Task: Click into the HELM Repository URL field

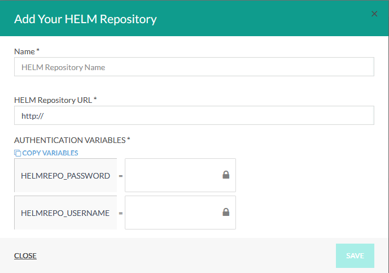Action: pyautogui.click(x=194, y=115)
